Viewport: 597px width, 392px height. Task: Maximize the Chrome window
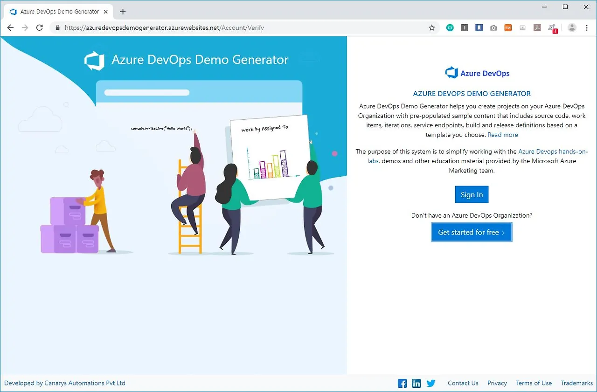coord(565,7)
